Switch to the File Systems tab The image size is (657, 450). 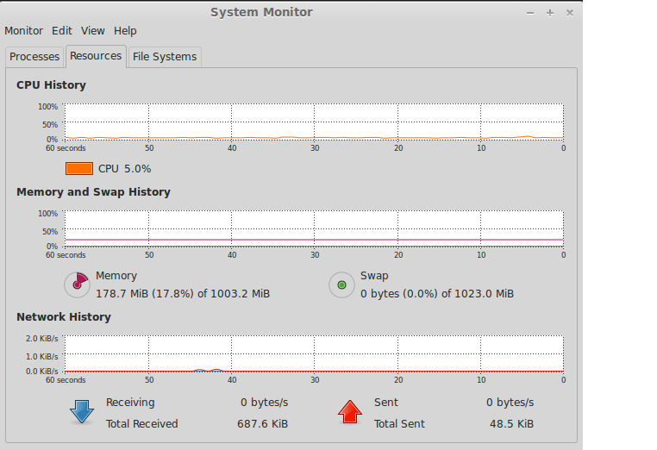coord(165,57)
